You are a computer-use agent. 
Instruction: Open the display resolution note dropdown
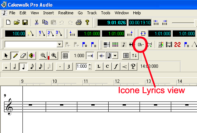click(115, 55)
